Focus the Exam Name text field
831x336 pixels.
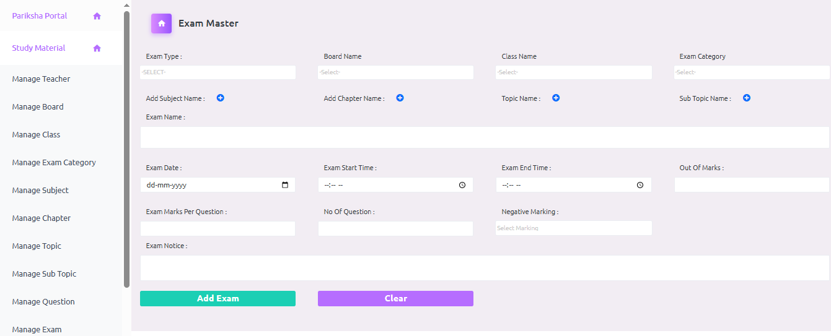tap(484, 137)
